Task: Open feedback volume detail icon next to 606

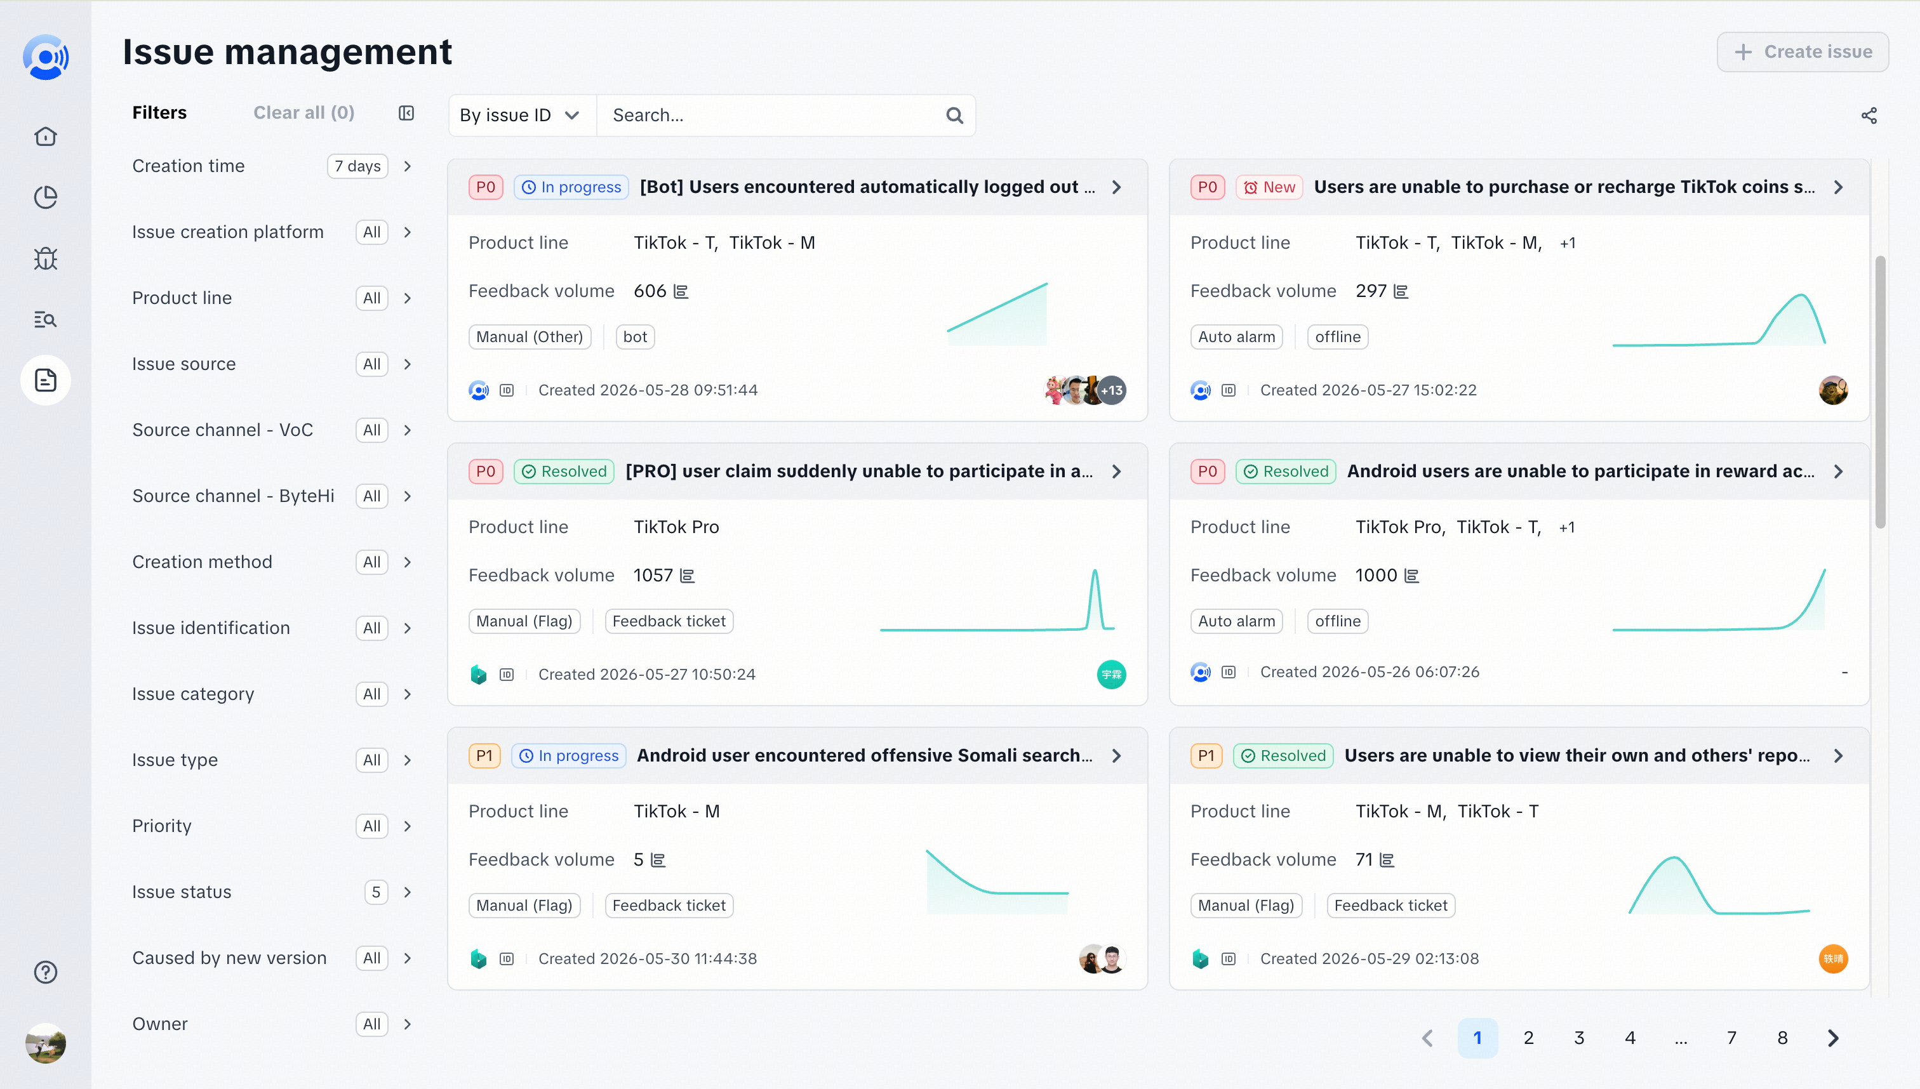Action: click(681, 291)
